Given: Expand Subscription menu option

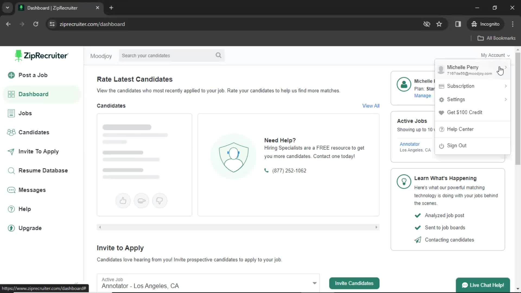Looking at the screenshot, I should (506, 86).
